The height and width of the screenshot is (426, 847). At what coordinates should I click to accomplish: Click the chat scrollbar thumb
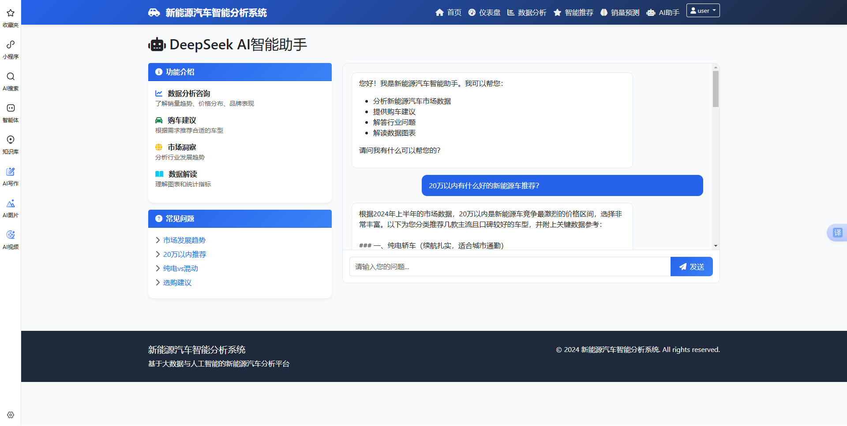pos(716,89)
